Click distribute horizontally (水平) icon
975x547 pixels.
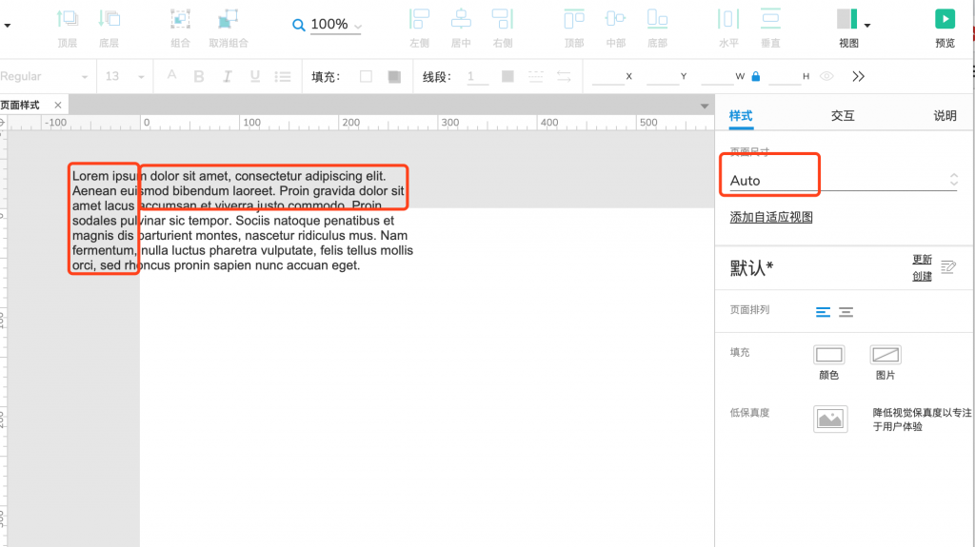click(728, 19)
